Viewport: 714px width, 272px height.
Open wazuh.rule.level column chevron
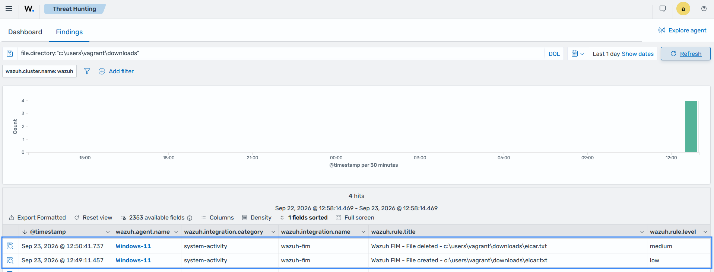[705, 232]
